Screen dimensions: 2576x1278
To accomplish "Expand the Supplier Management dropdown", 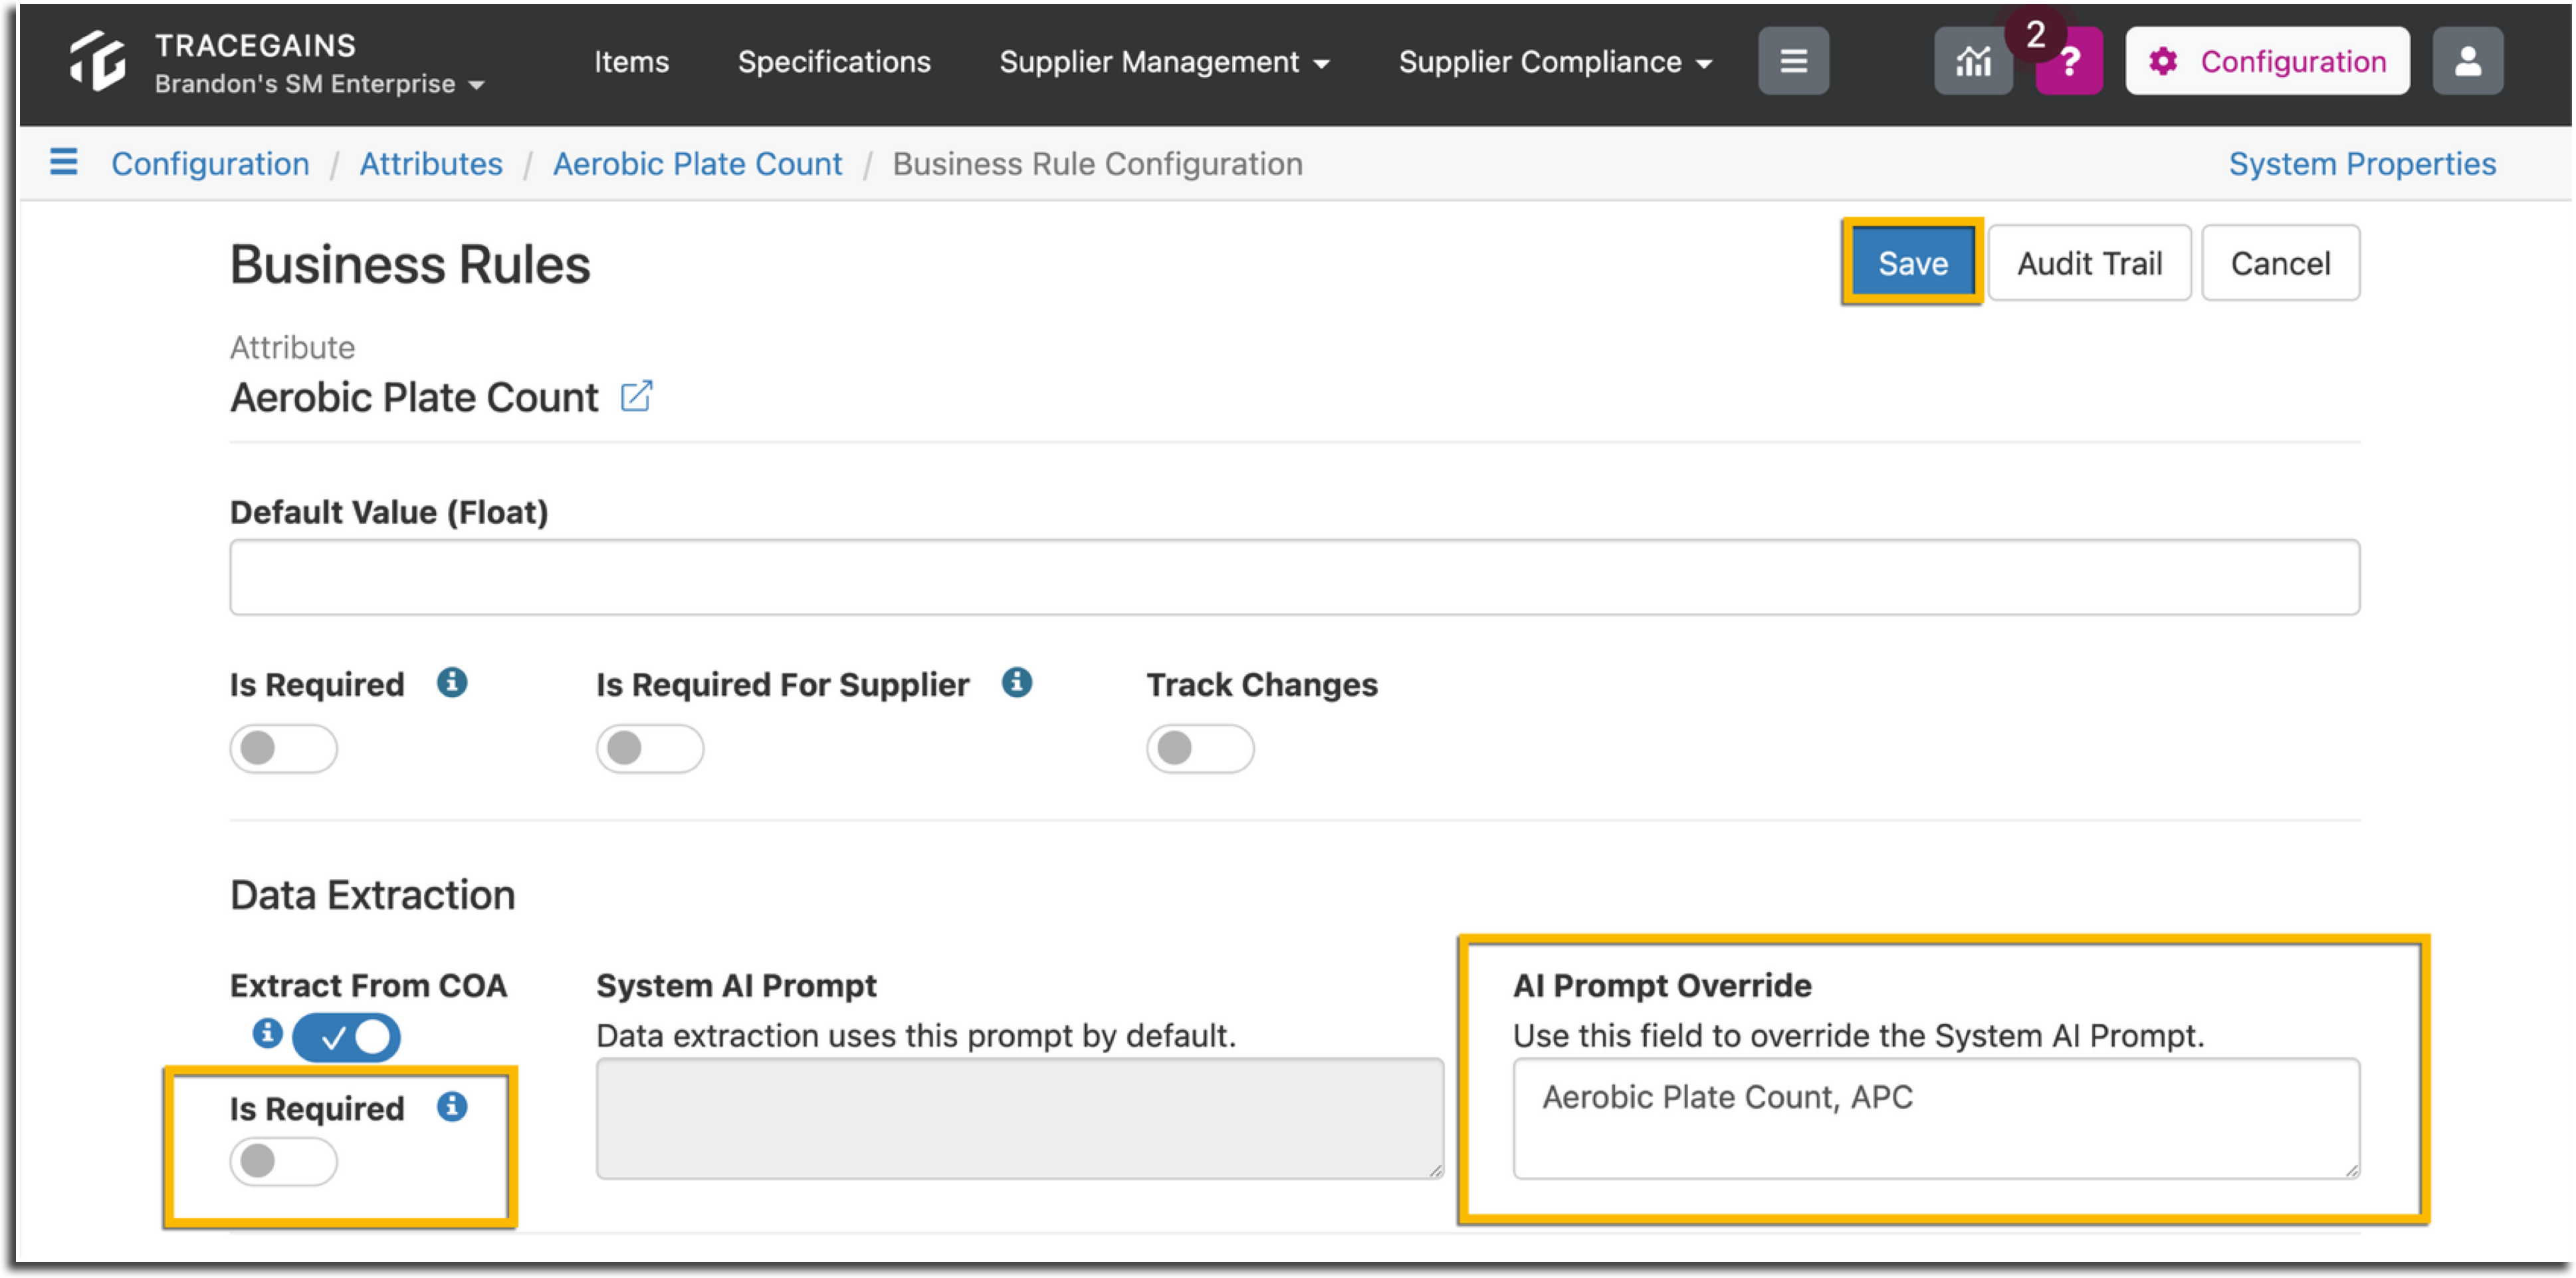I will [1164, 62].
